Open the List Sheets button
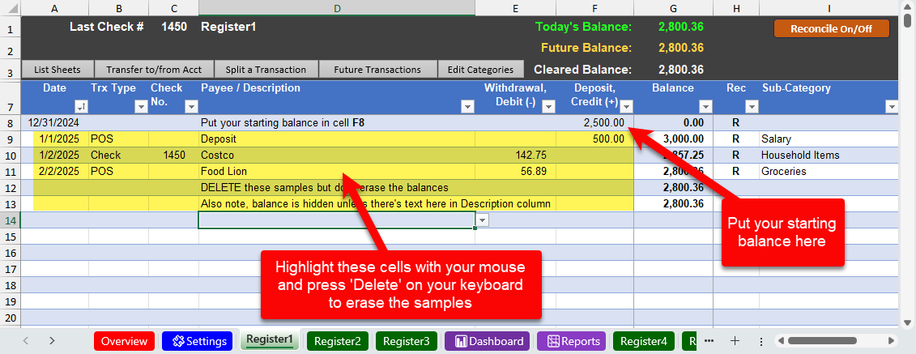The image size is (916, 354). click(x=58, y=70)
